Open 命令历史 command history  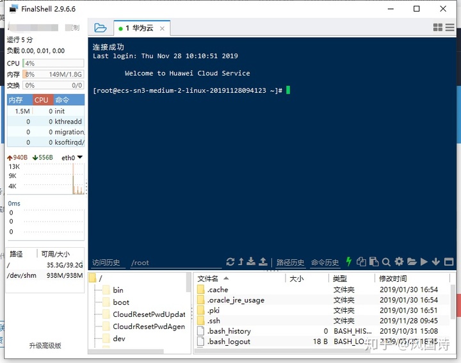coord(325,262)
